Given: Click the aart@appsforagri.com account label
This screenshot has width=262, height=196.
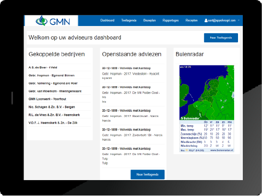Looking at the screenshot, I should 222,20.
